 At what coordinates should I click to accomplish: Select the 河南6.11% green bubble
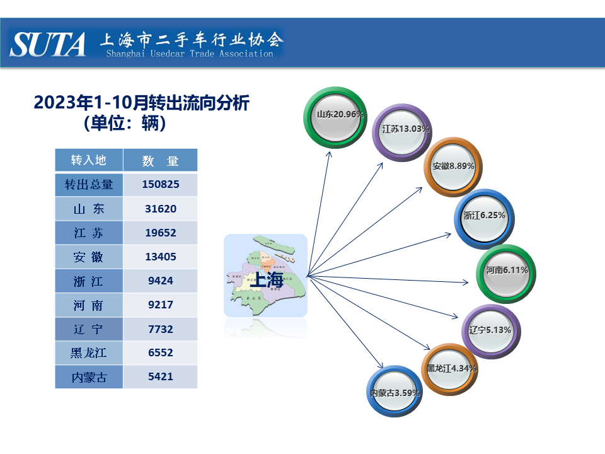point(506,274)
